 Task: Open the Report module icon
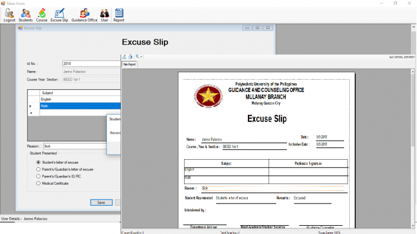(118, 15)
